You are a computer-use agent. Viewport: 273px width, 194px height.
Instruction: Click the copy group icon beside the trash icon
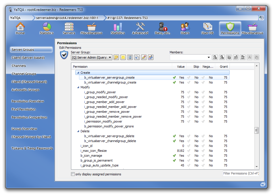[137, 57]
